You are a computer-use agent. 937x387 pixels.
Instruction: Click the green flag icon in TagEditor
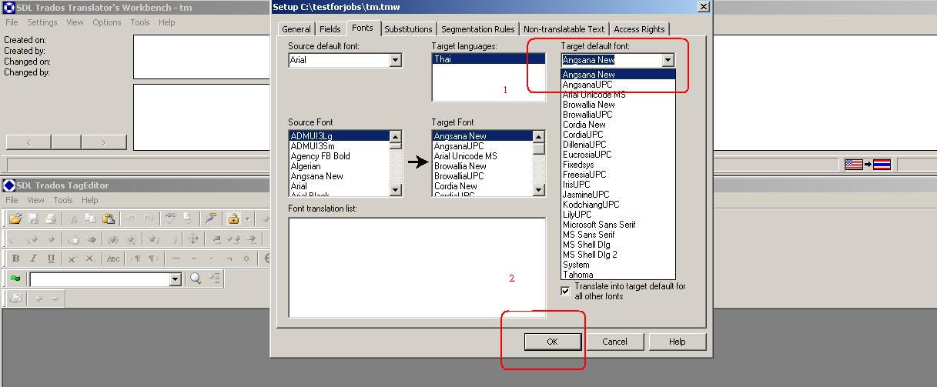point(15,279)
